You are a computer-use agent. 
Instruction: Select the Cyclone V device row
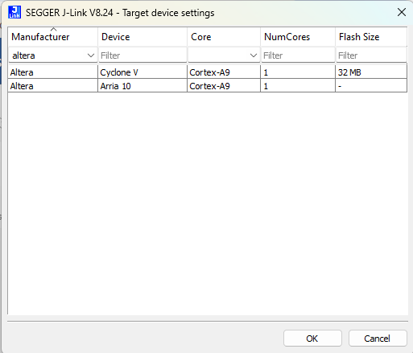point(208,72)
